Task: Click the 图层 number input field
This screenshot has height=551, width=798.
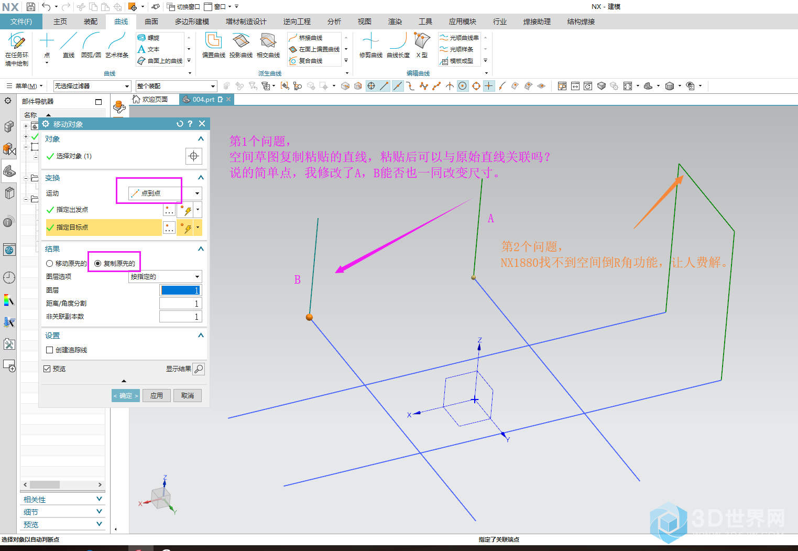Action: tap(180, 290)
